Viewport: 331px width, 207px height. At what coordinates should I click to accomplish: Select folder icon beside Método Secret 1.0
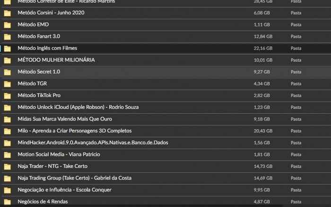coord(8,72)
